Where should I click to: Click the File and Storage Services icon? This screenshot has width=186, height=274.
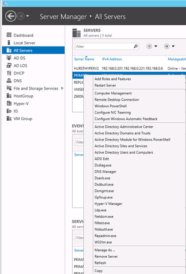click(9, 88)
